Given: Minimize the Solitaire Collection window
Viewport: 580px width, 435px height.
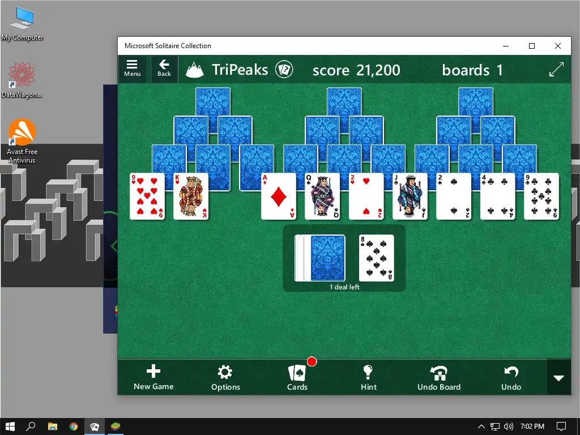Looking at the screenshot, I should click(506, 46).
